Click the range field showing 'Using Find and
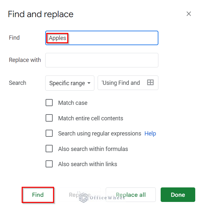Viewport: 203px width, 210px height. (121, 83)
